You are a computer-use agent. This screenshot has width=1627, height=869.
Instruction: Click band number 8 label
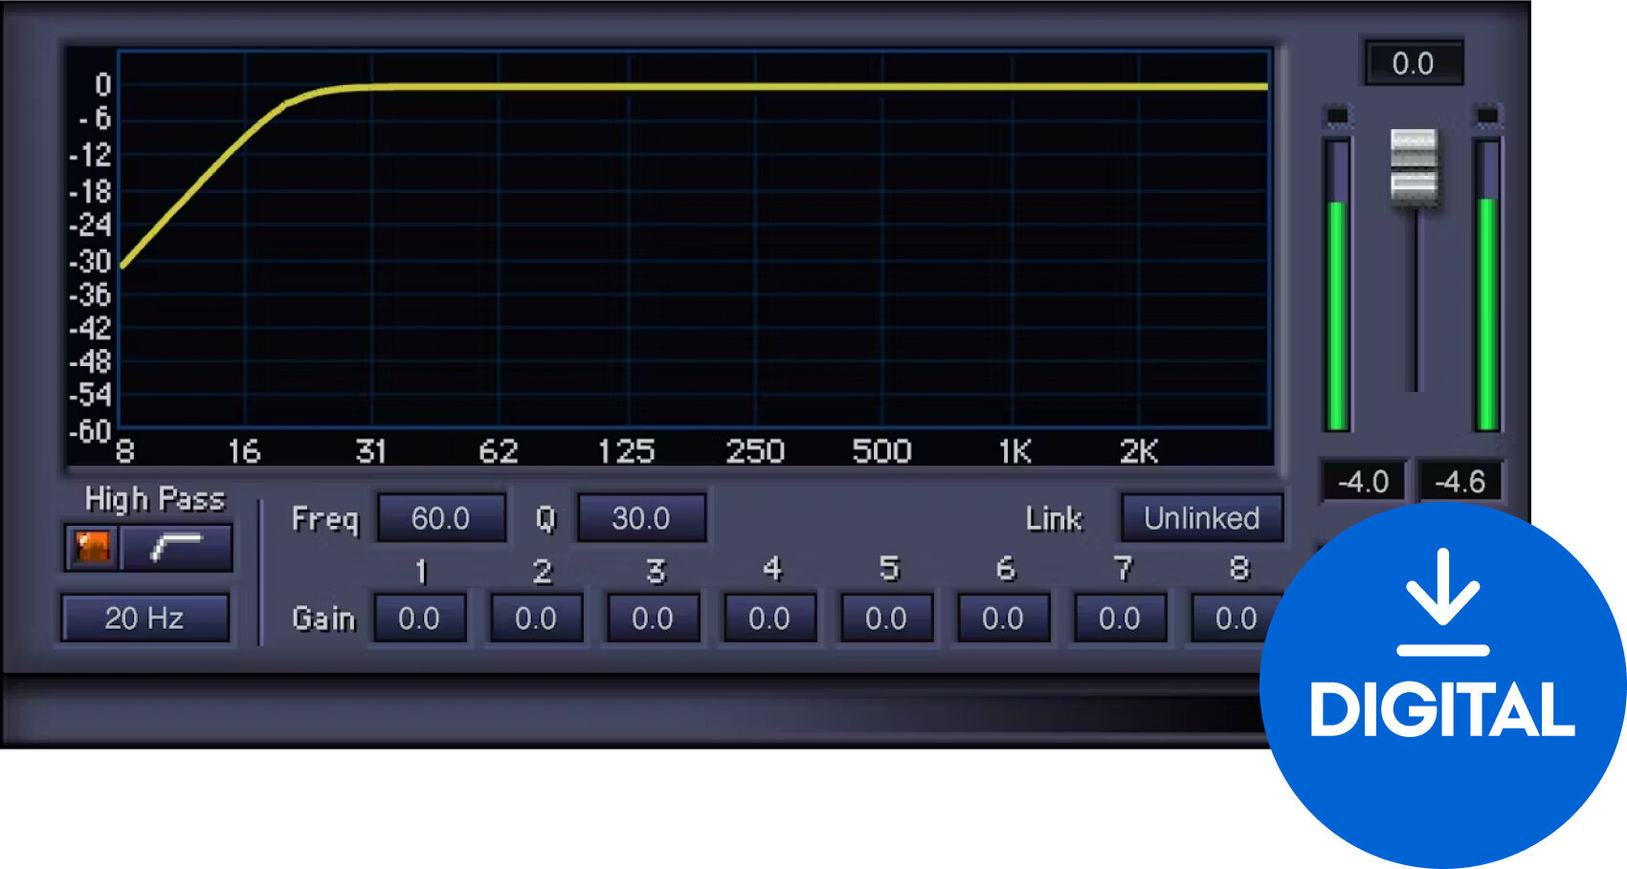(1239, 570)
